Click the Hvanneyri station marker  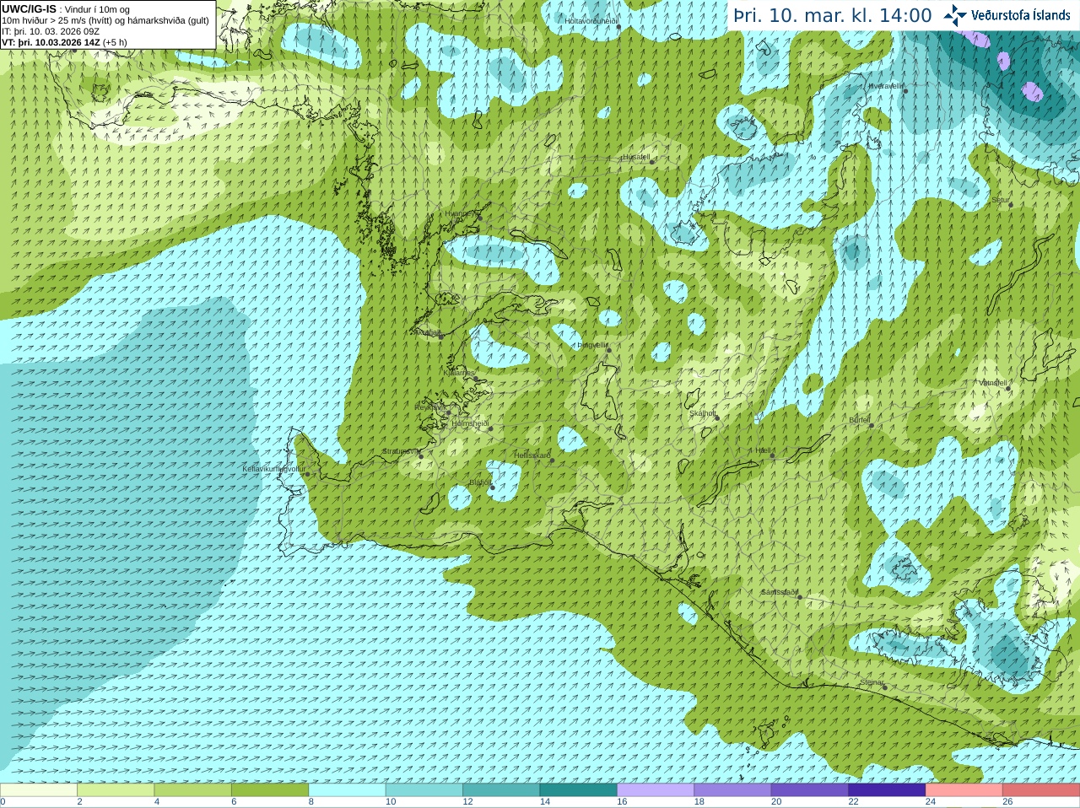[480, 218]
